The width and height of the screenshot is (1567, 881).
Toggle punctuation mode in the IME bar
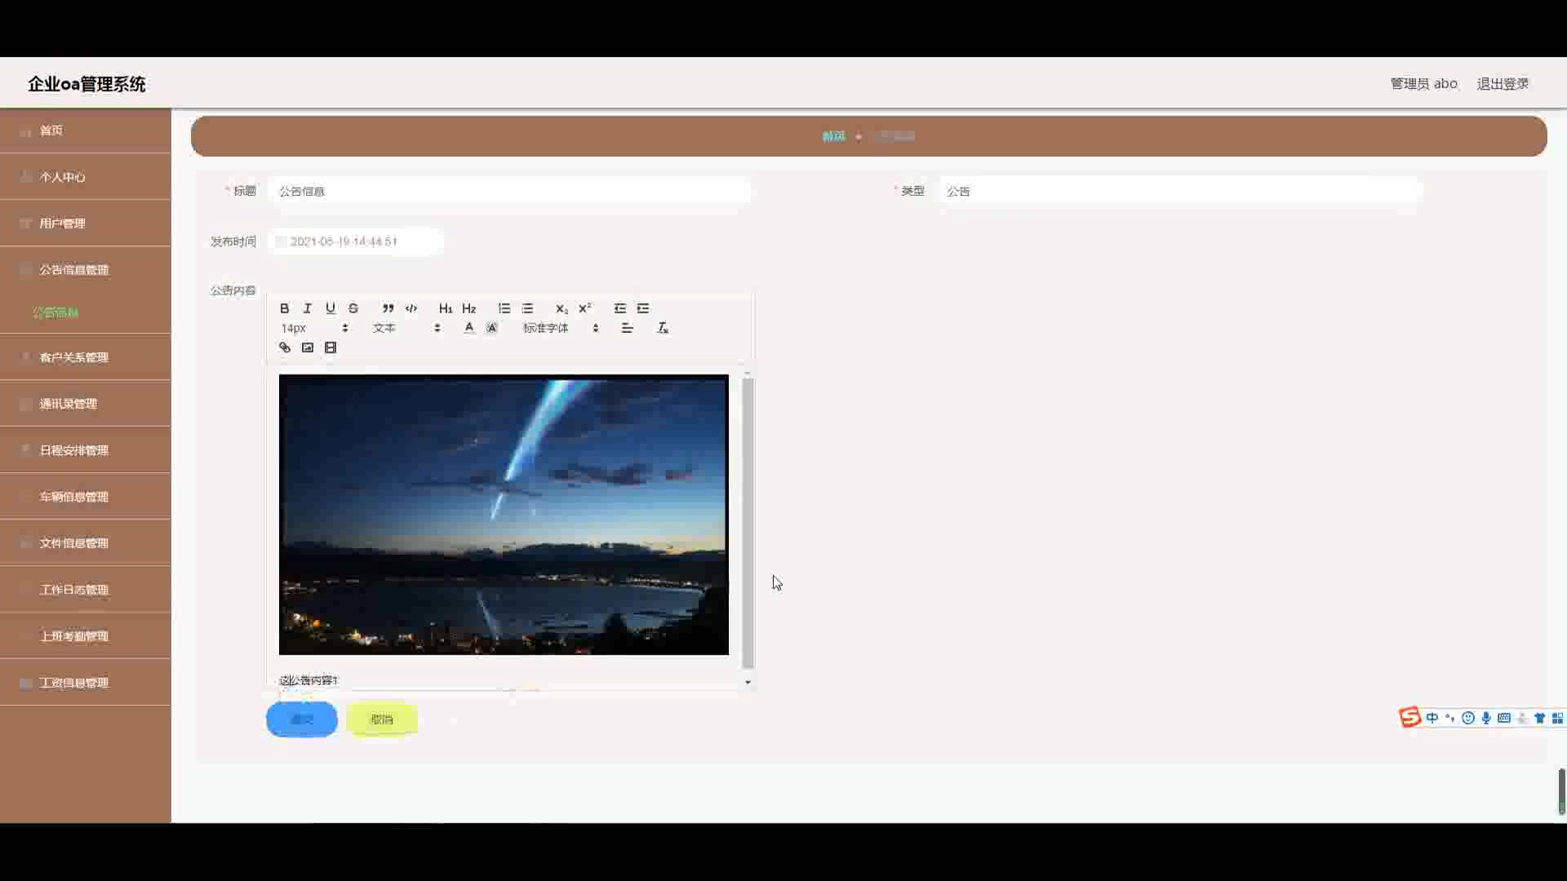[x=1450, y=718]
